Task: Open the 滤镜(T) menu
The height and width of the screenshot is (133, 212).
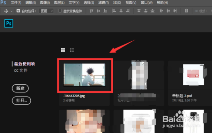Action: click(x=103, y=3)
